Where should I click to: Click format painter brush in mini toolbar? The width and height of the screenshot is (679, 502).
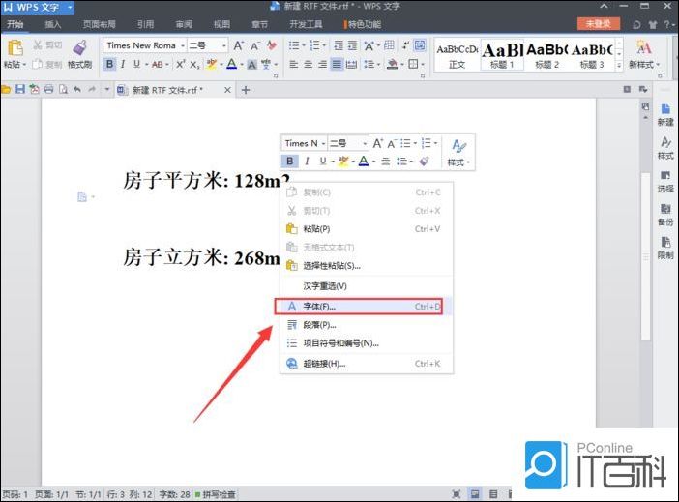424,162
